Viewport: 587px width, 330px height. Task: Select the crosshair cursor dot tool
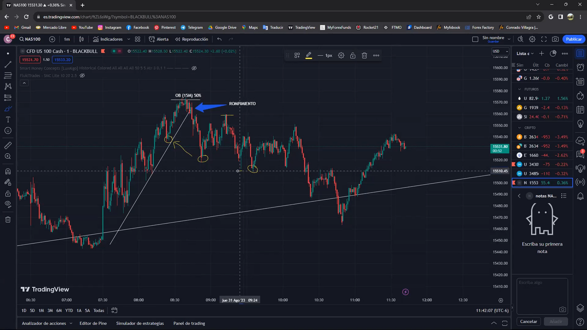tap(8, 54)
